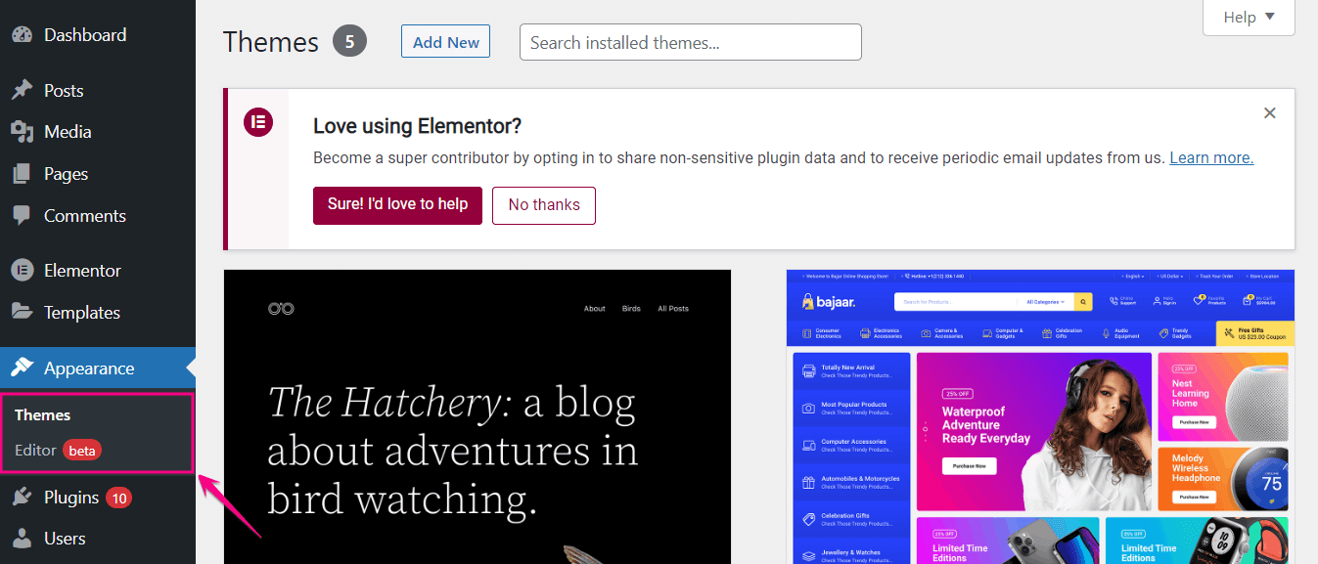
Task: Follow the Learn more link
Action: (x=1211, y=158)
